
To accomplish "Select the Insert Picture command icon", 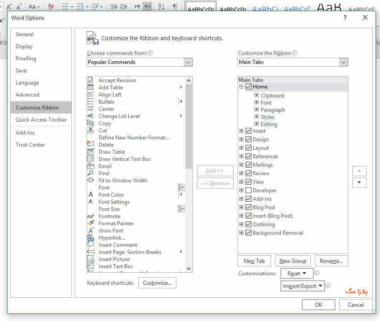I will pyautogui.click(x=90, y=259).
